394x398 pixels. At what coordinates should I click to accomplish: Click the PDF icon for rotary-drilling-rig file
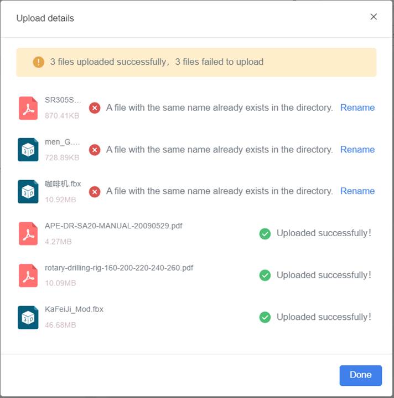tap(28, 275)
